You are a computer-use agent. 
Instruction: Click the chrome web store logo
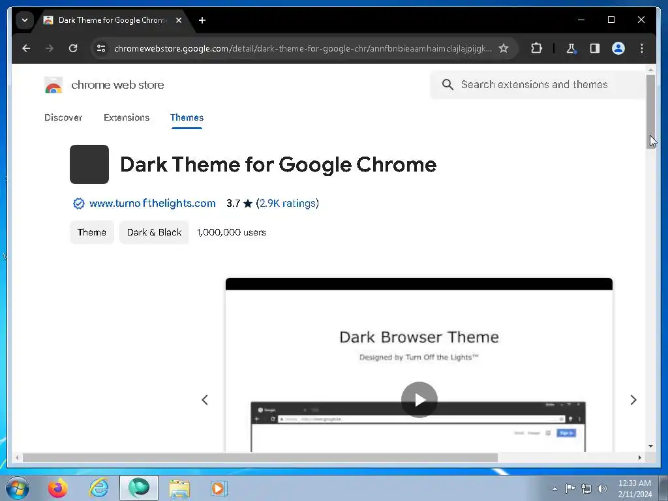(53, 85)
